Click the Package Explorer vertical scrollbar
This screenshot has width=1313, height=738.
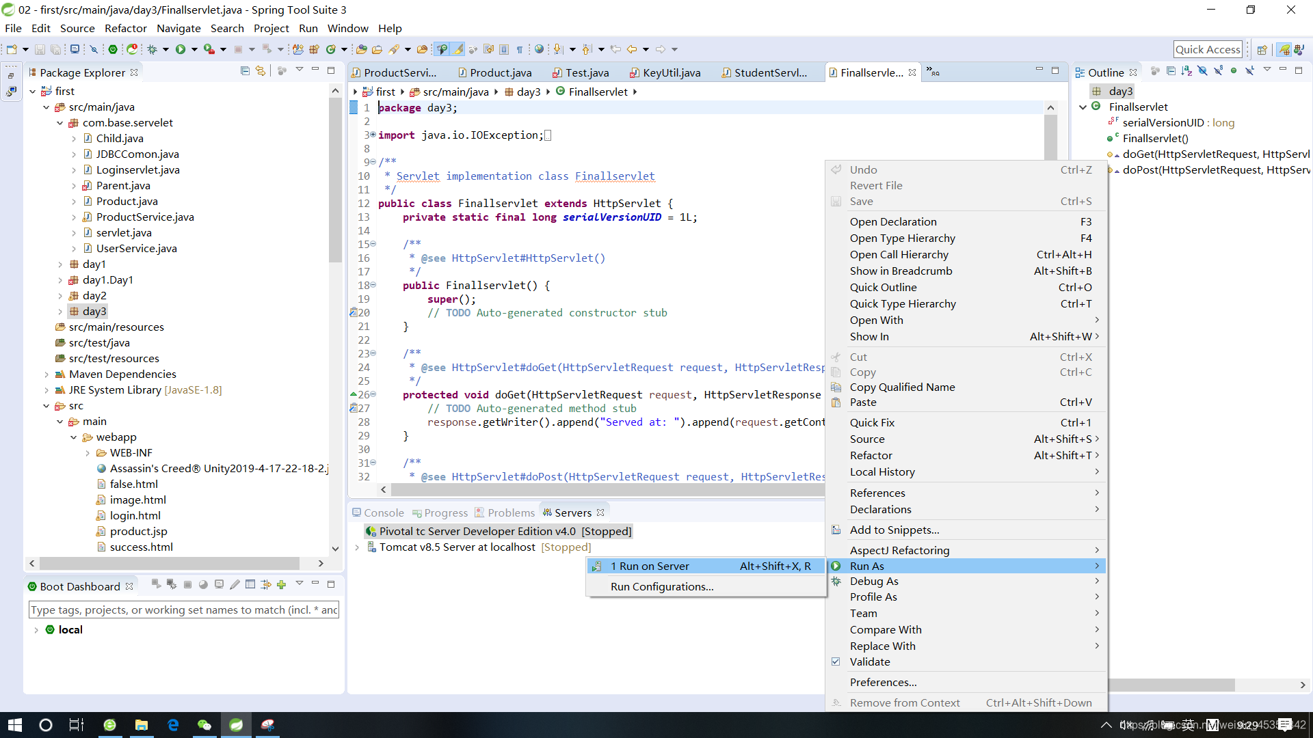click(x=335, y=181)
